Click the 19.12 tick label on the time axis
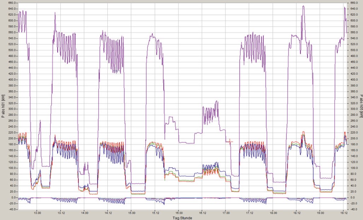Viewport: 363px width, 220px height. (344, 213)
